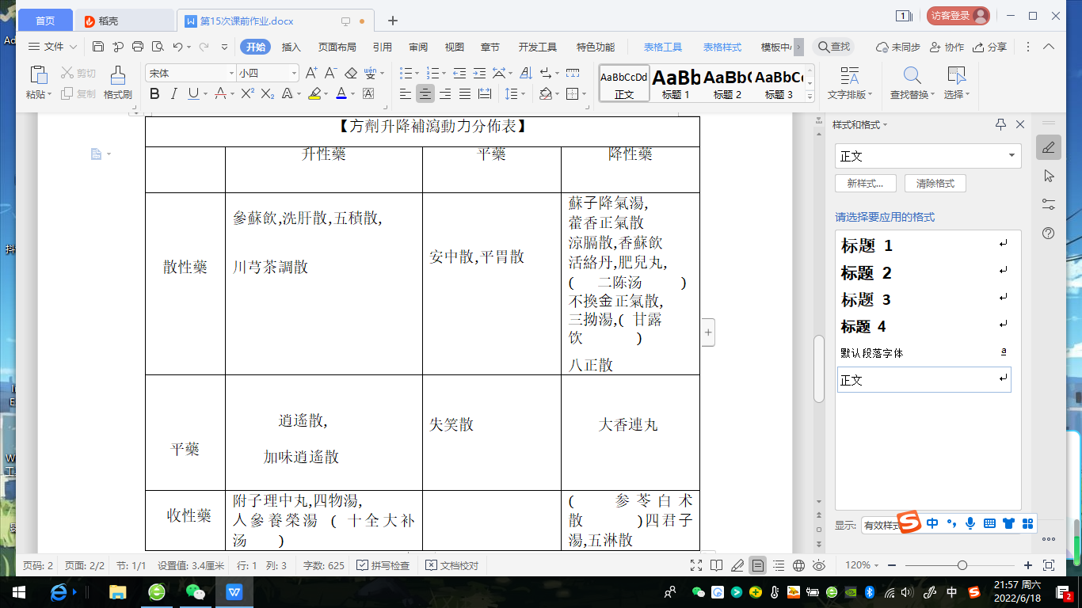Click the 分享 share button
1082x608 pixels.
point(991,47)
